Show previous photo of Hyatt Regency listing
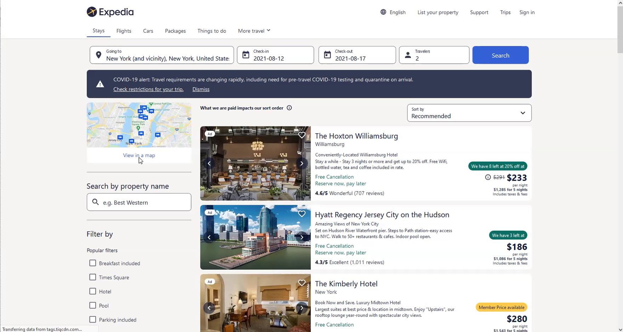This screenshot has height=332, width=623. coord(209,237)
